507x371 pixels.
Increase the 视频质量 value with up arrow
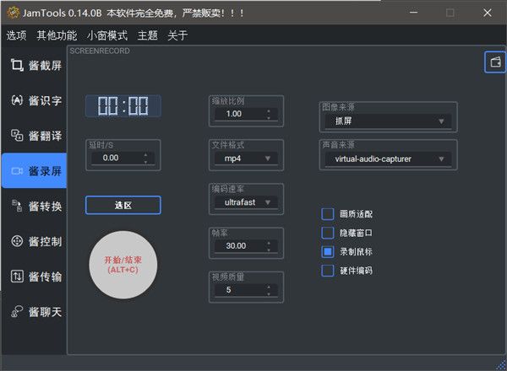(x=269, y=287)
